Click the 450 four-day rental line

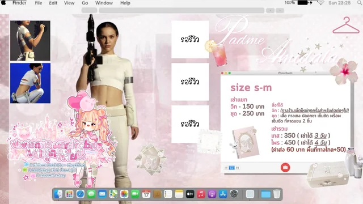pos(301,142)
